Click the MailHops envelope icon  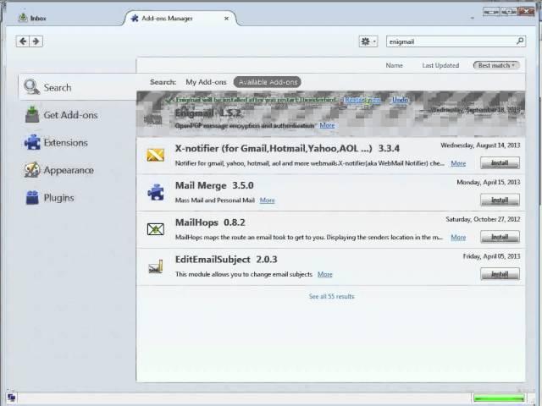pos(156,229)
